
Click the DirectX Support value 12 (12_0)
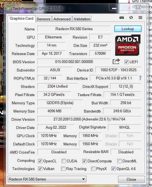(126, 86)
